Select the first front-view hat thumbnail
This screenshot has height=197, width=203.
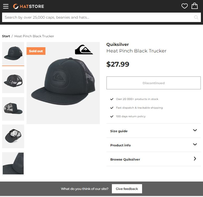[13, 54]
